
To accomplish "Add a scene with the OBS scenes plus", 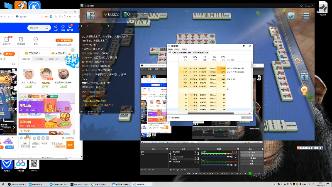I will tap(142, 170).
